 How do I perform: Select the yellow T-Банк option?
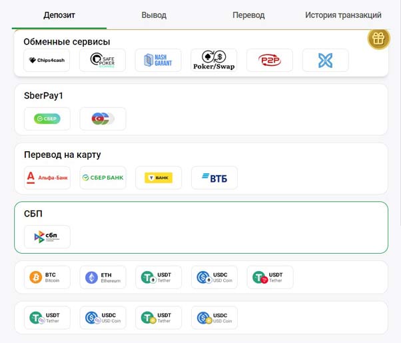coord(159,178)
